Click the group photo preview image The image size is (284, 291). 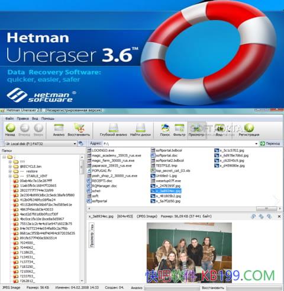189,252
